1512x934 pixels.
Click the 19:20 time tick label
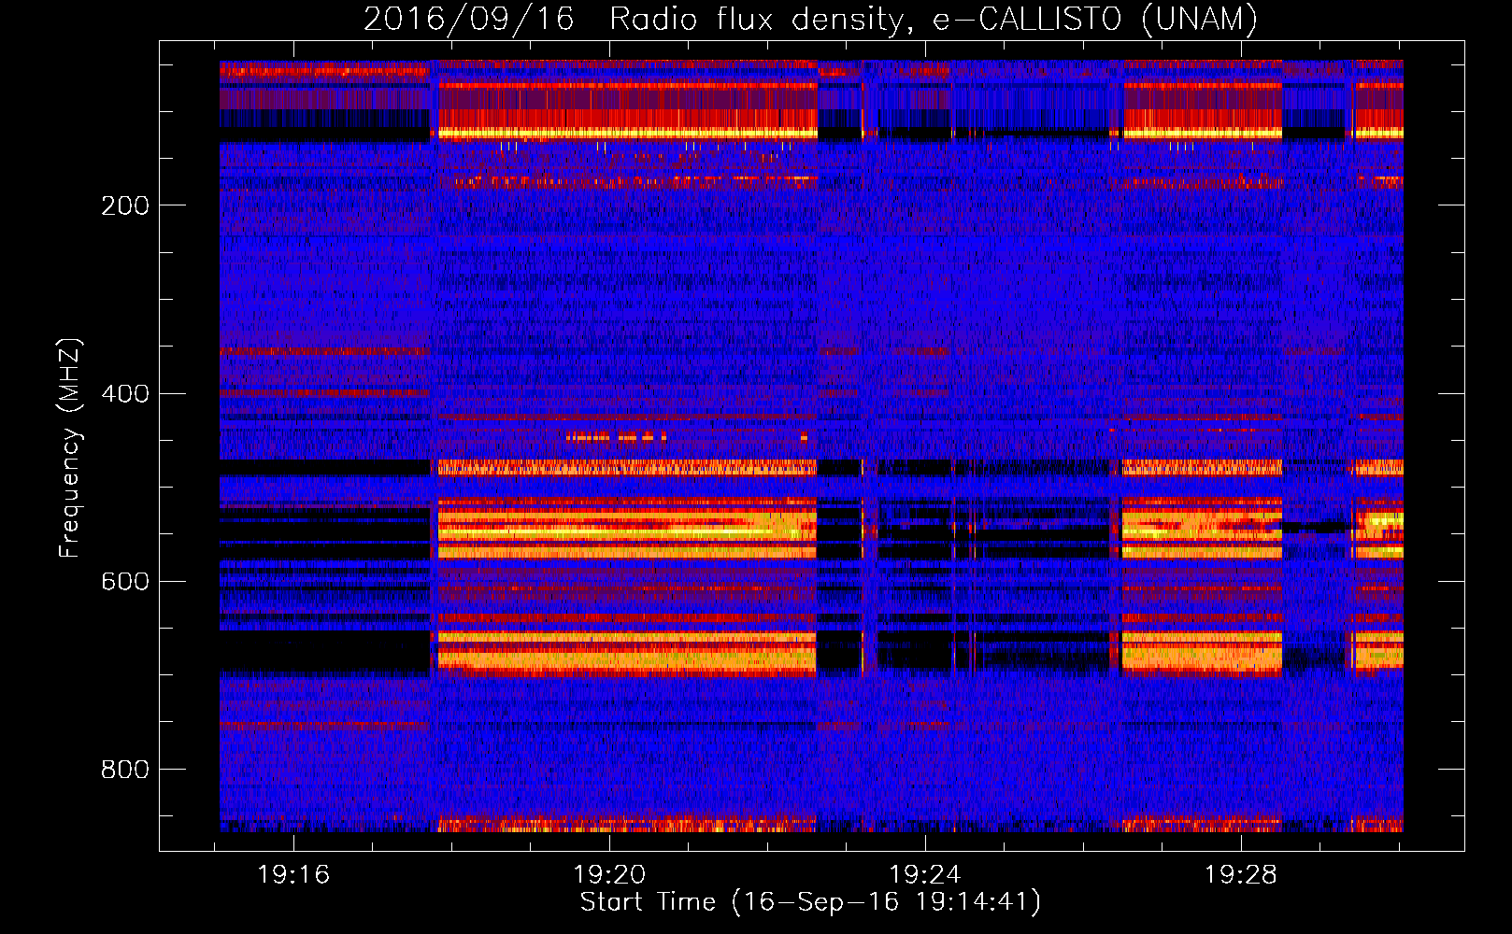609,875
